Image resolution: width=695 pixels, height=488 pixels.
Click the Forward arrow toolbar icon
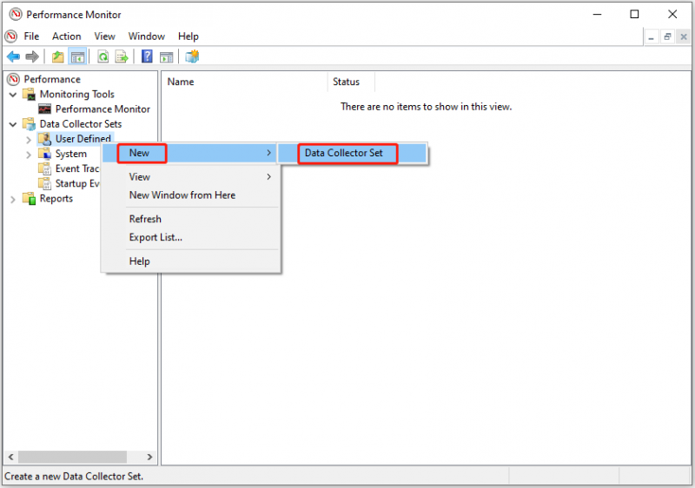(x=32, y=56)
